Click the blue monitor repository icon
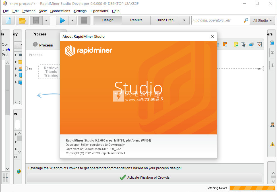 click(20, 83)
